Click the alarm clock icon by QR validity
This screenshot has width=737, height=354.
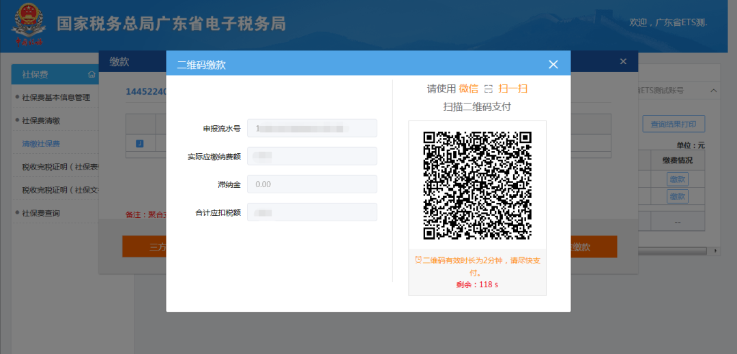tap(418, 260)
